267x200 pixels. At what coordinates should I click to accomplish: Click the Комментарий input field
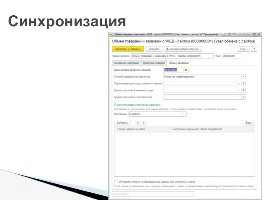153,194
